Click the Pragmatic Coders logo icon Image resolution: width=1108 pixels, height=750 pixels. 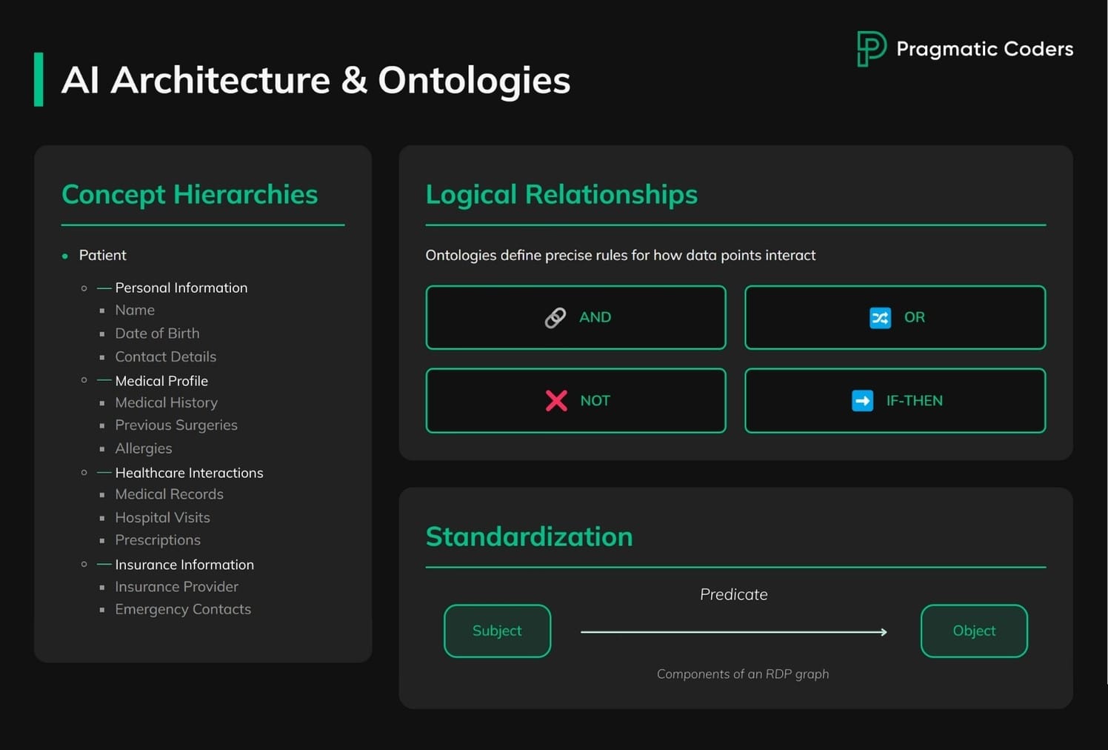pyautogui.click(x=871, y=49)
